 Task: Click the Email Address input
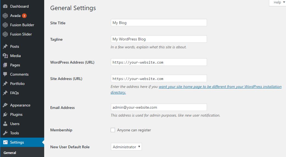(x=159, y=107)
